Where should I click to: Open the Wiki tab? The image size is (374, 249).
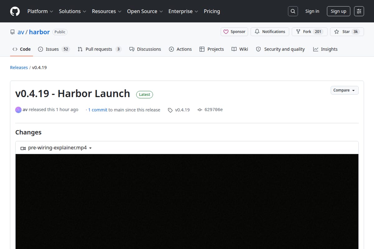tap(240, 49)
